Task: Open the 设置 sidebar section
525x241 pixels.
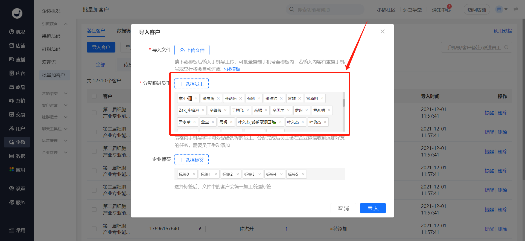Action: pyautogui.click(x=17, y=188)
